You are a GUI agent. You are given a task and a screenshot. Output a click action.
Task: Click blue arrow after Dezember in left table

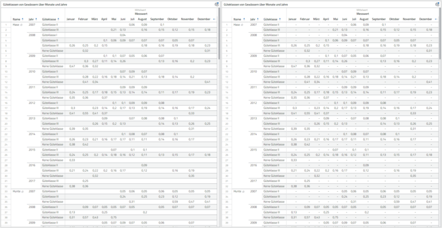point(215,20)
